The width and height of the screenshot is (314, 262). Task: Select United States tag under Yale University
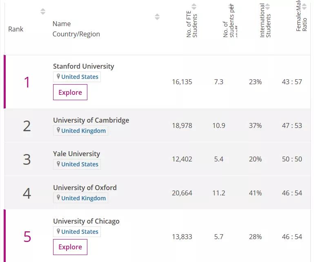click(x=80, y=164)
